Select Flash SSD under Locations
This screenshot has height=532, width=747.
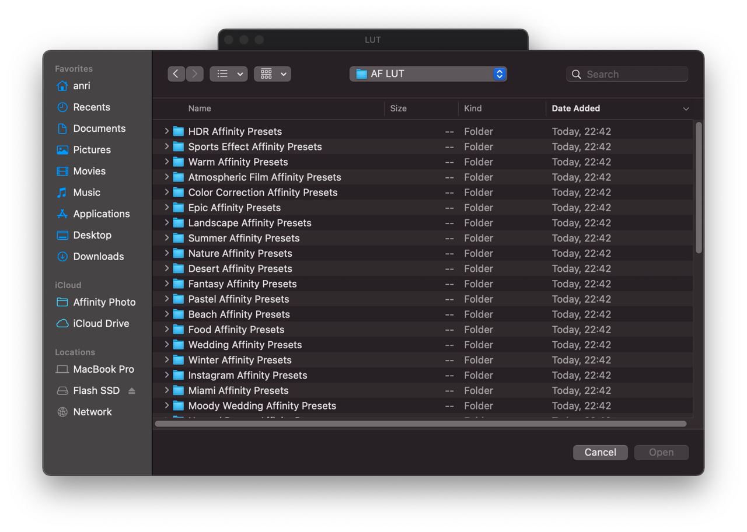97,391
